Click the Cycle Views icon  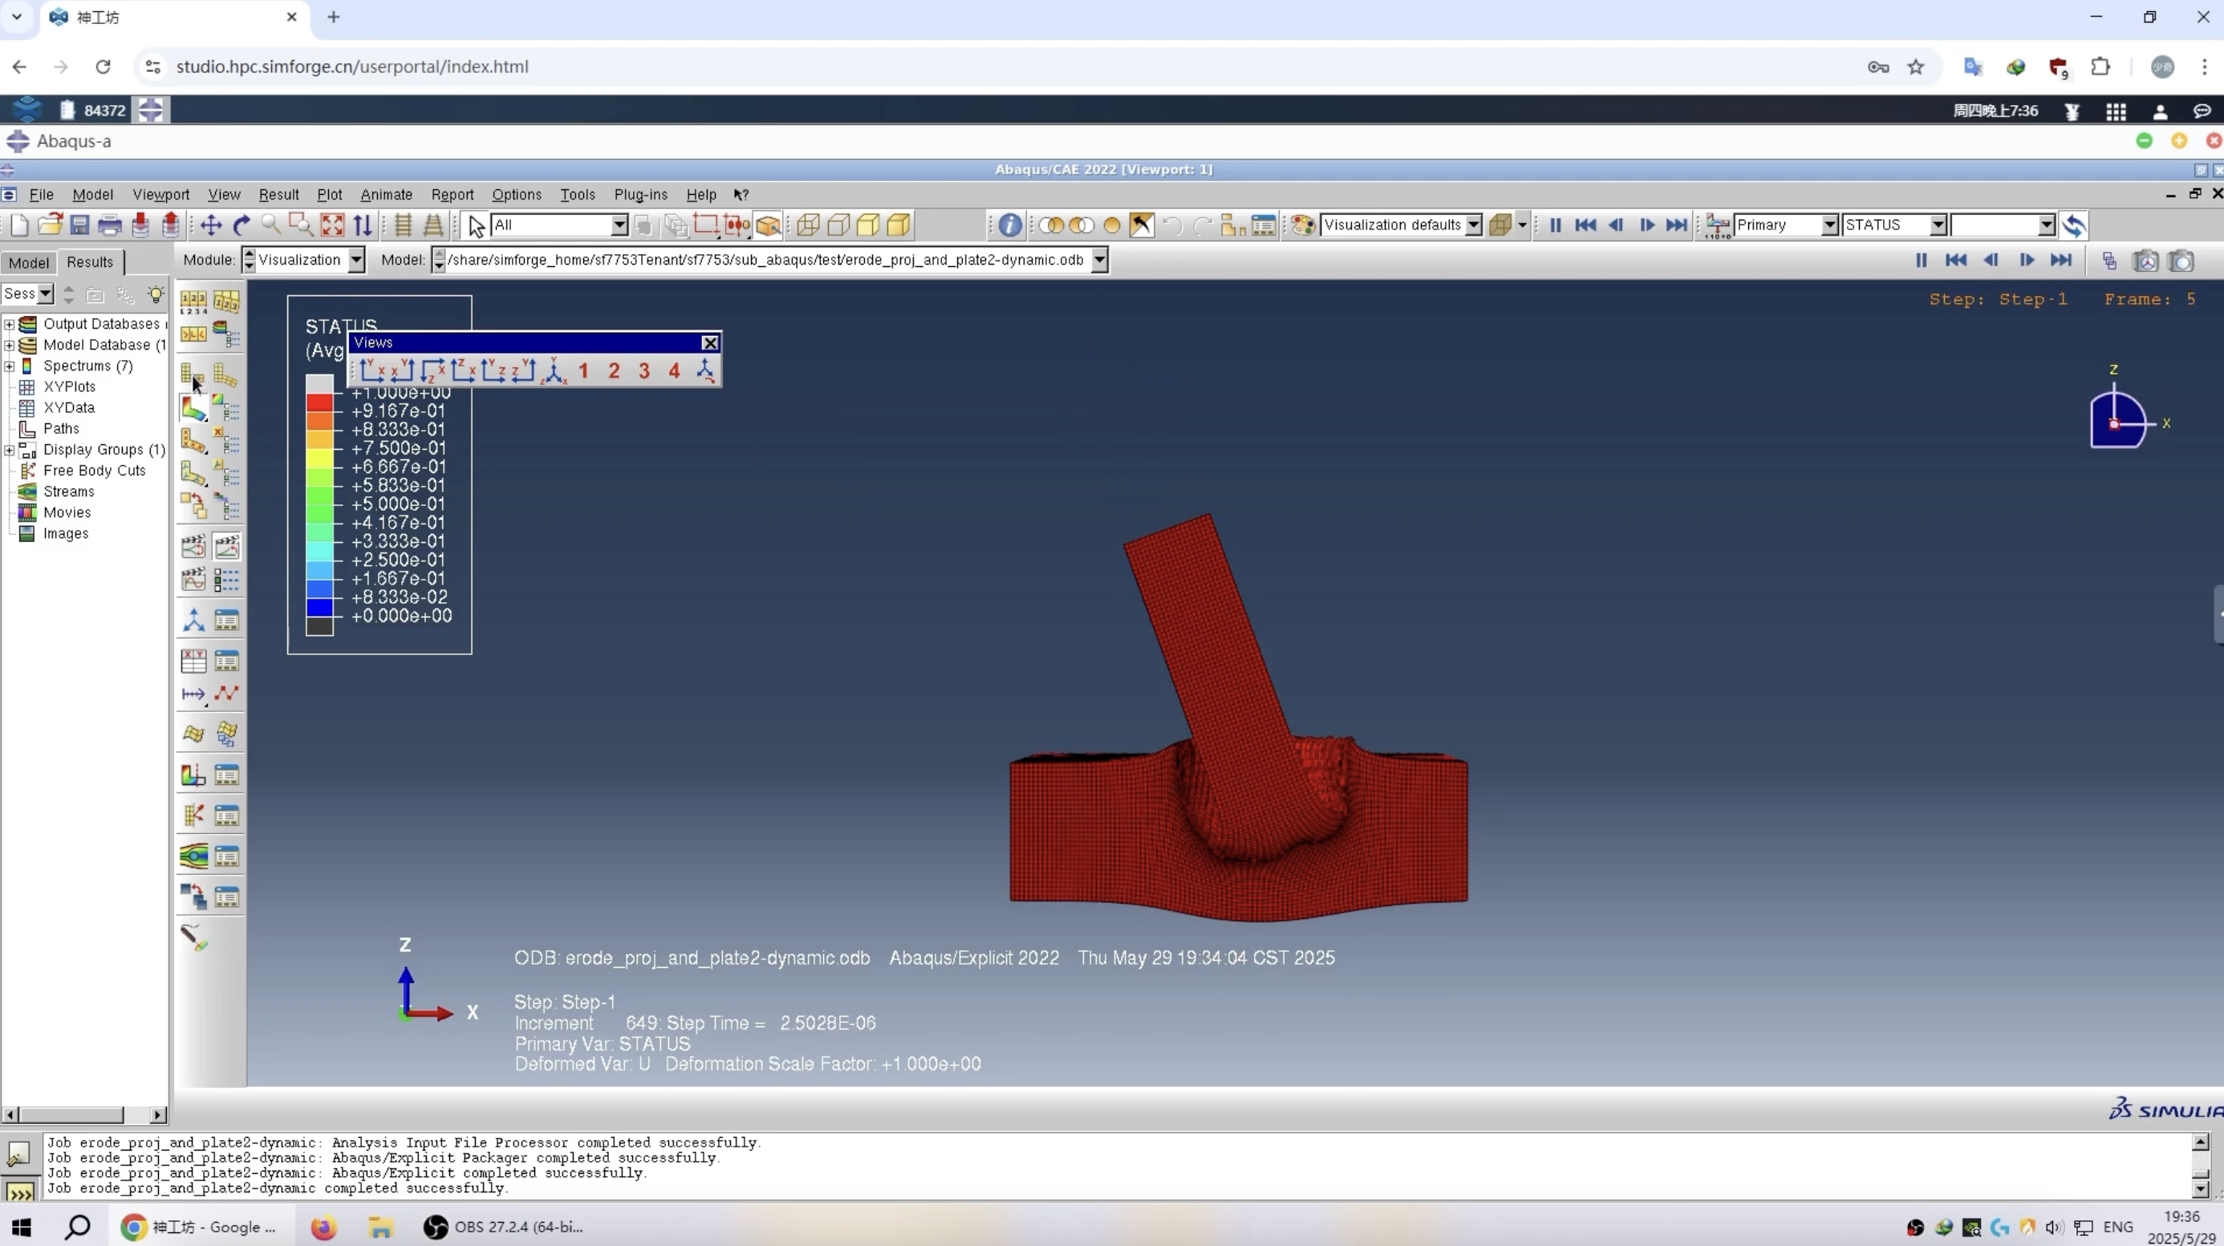click(x=363, y=225)
